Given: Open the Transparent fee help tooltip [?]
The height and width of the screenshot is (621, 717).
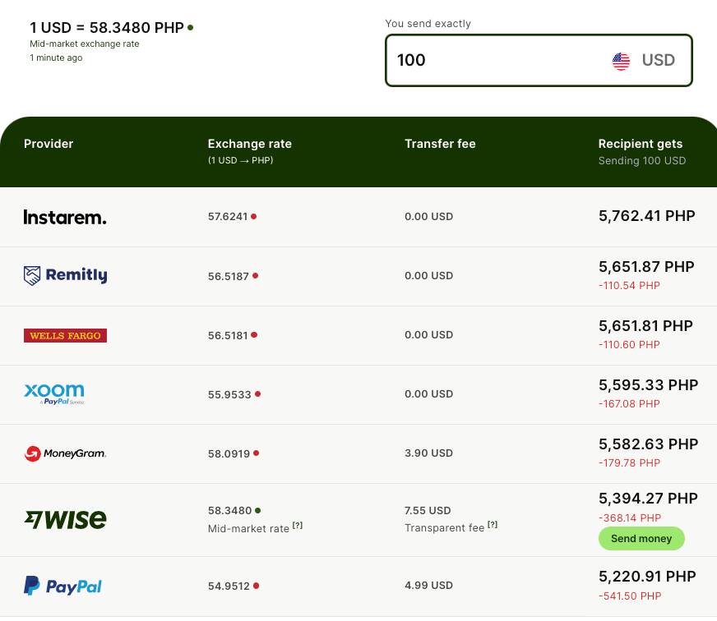Looking at the screenshot, I should click(493, 525).
